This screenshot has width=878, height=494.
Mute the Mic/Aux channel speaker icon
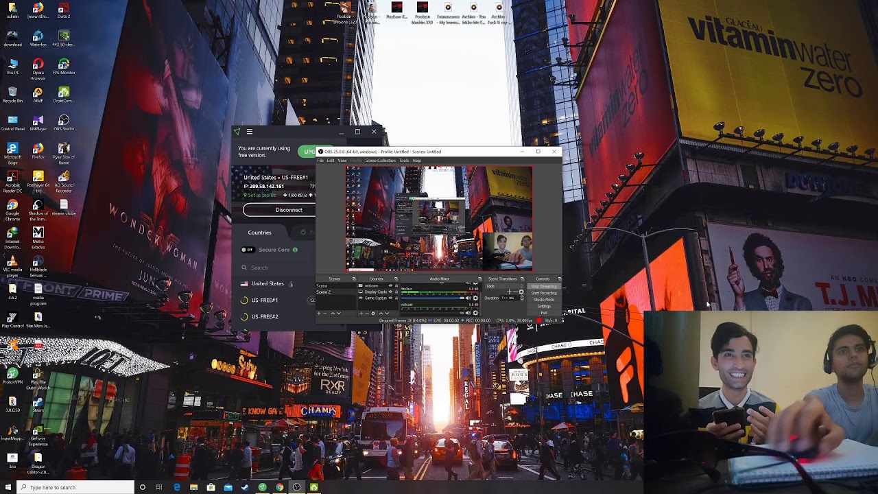468,298
